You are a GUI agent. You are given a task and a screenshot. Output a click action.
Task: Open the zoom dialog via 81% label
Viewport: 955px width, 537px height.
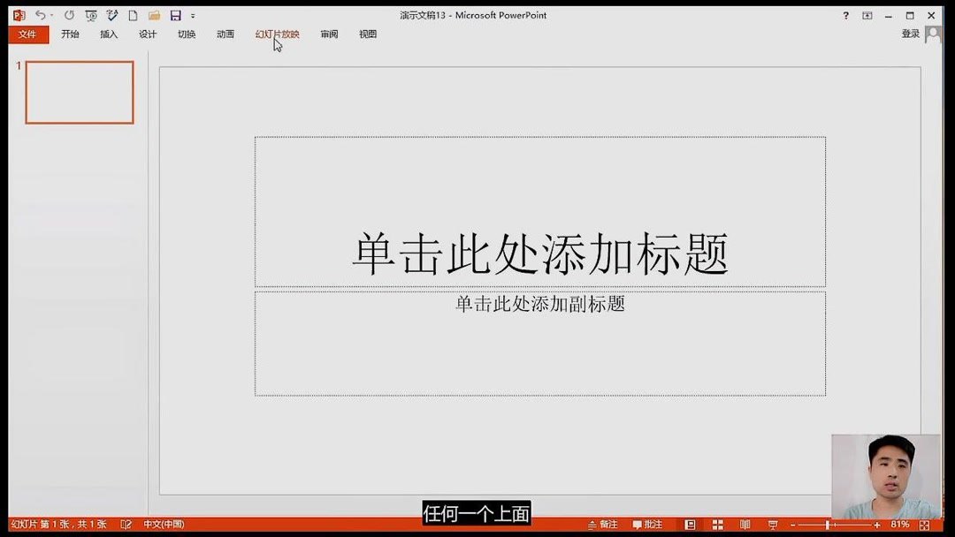coord(900,524)
